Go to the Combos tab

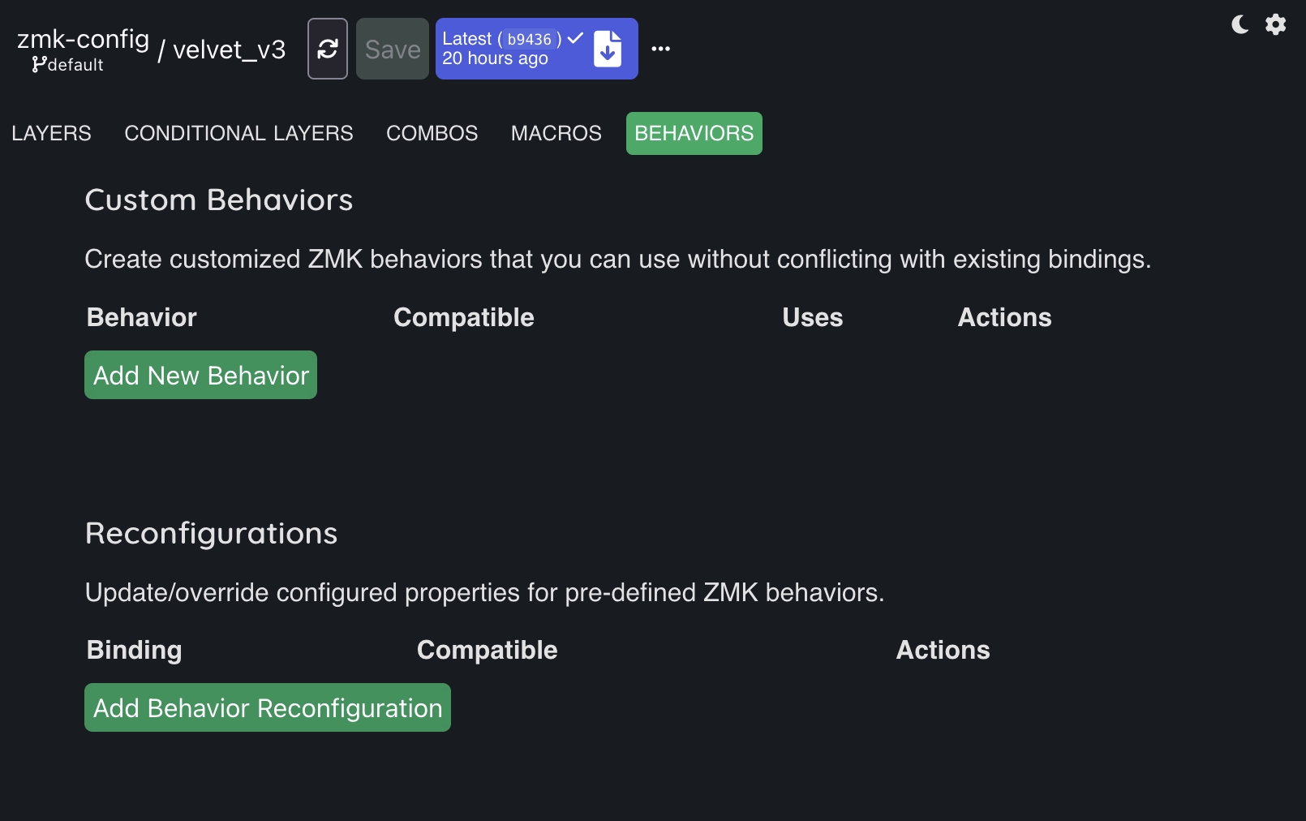(432, 133)
